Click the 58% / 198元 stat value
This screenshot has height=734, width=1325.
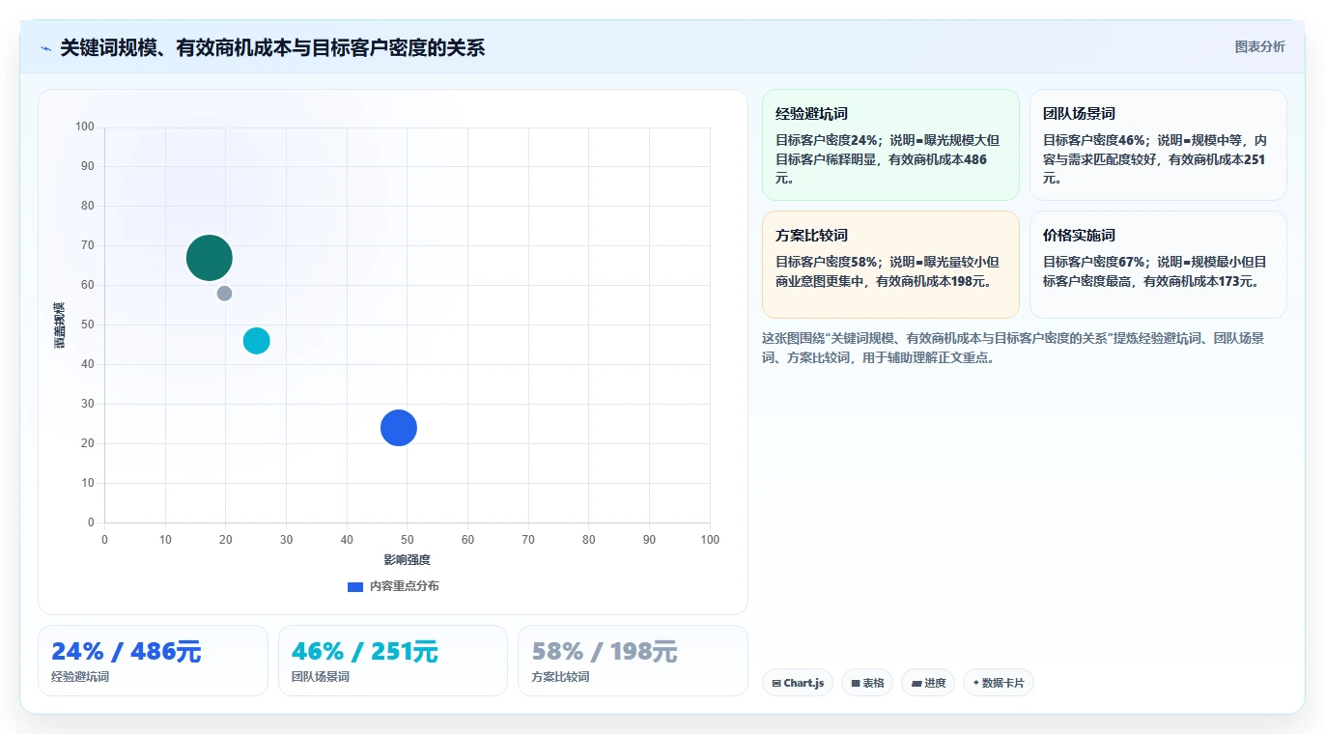pyautogui.click(x=605, y=652)
